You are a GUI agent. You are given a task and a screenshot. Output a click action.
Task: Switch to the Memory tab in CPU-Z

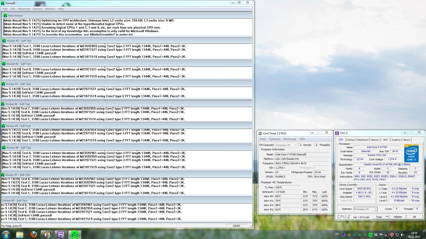point(375,140)
